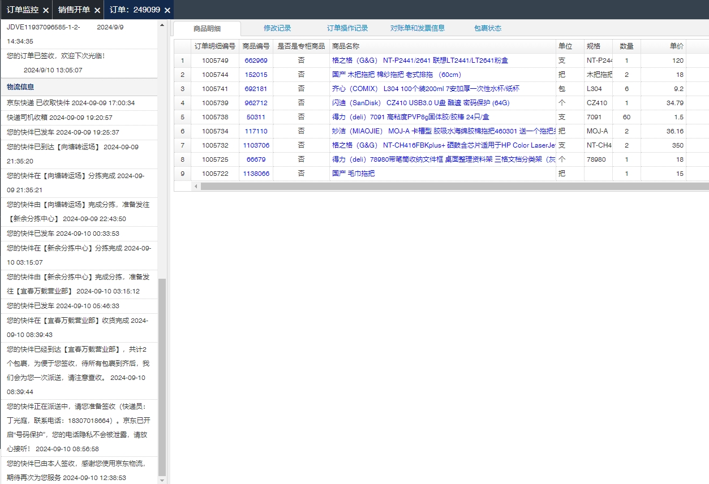
Task: Open product number 692181
Action: click(256, 89)
